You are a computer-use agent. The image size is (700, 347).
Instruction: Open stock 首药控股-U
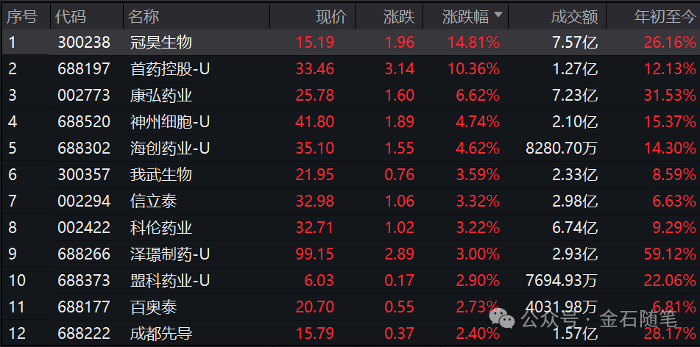(170, 69)
